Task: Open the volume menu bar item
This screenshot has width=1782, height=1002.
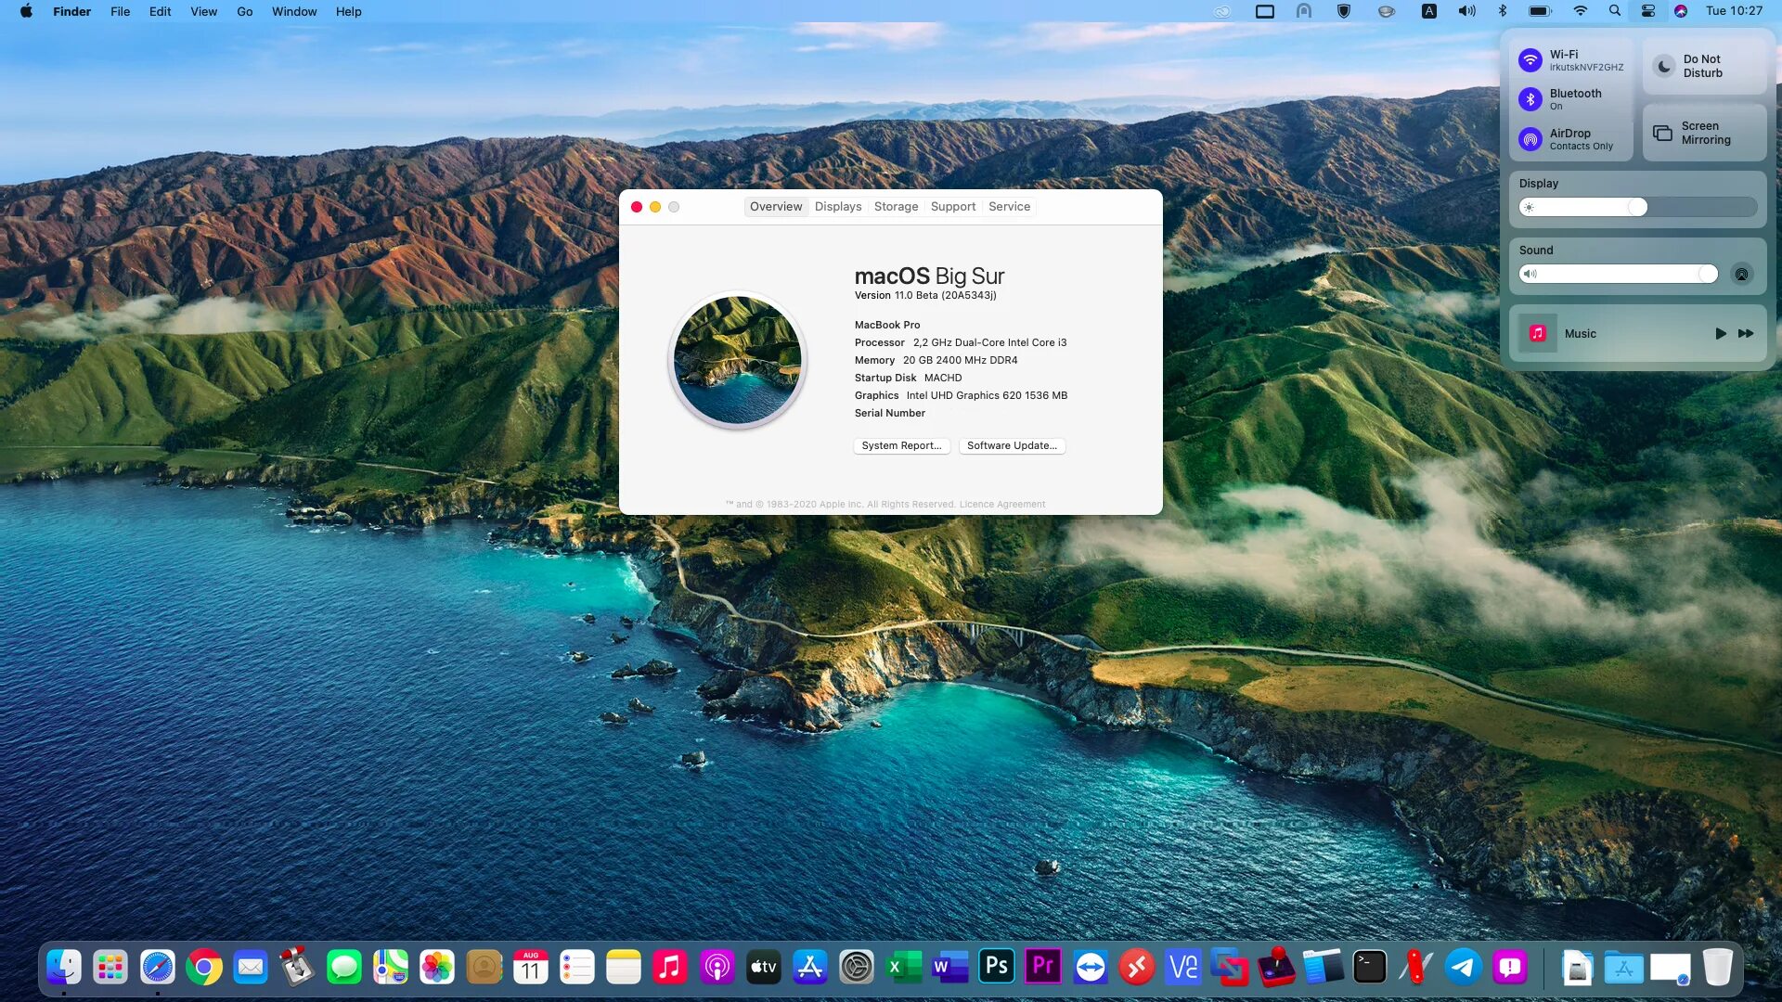Action: (x=1466, y=11)
